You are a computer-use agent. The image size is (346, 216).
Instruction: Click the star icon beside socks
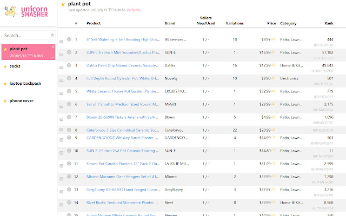point(5,66)
